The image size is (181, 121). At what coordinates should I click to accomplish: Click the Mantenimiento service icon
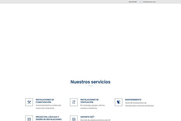pos(119,102)
